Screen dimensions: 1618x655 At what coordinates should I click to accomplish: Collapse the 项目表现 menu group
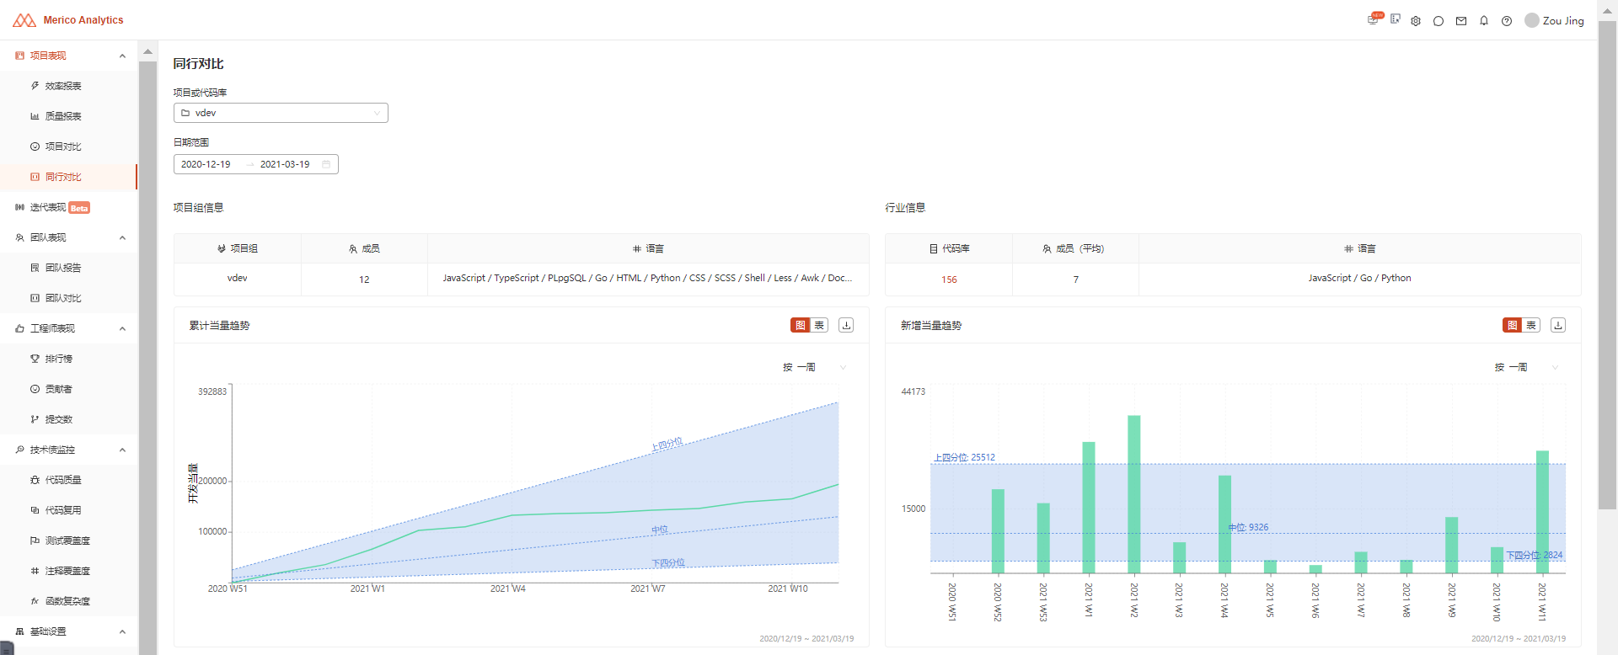(x=122, y=56)
